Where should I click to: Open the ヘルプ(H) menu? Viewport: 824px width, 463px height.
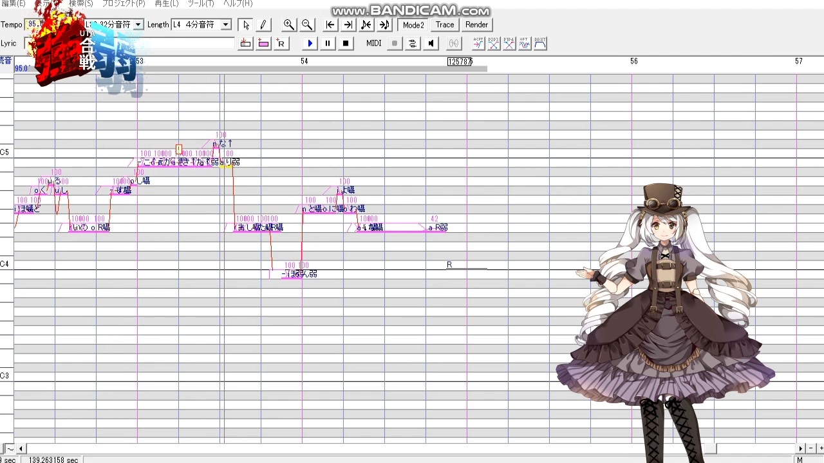pos(238,4)
